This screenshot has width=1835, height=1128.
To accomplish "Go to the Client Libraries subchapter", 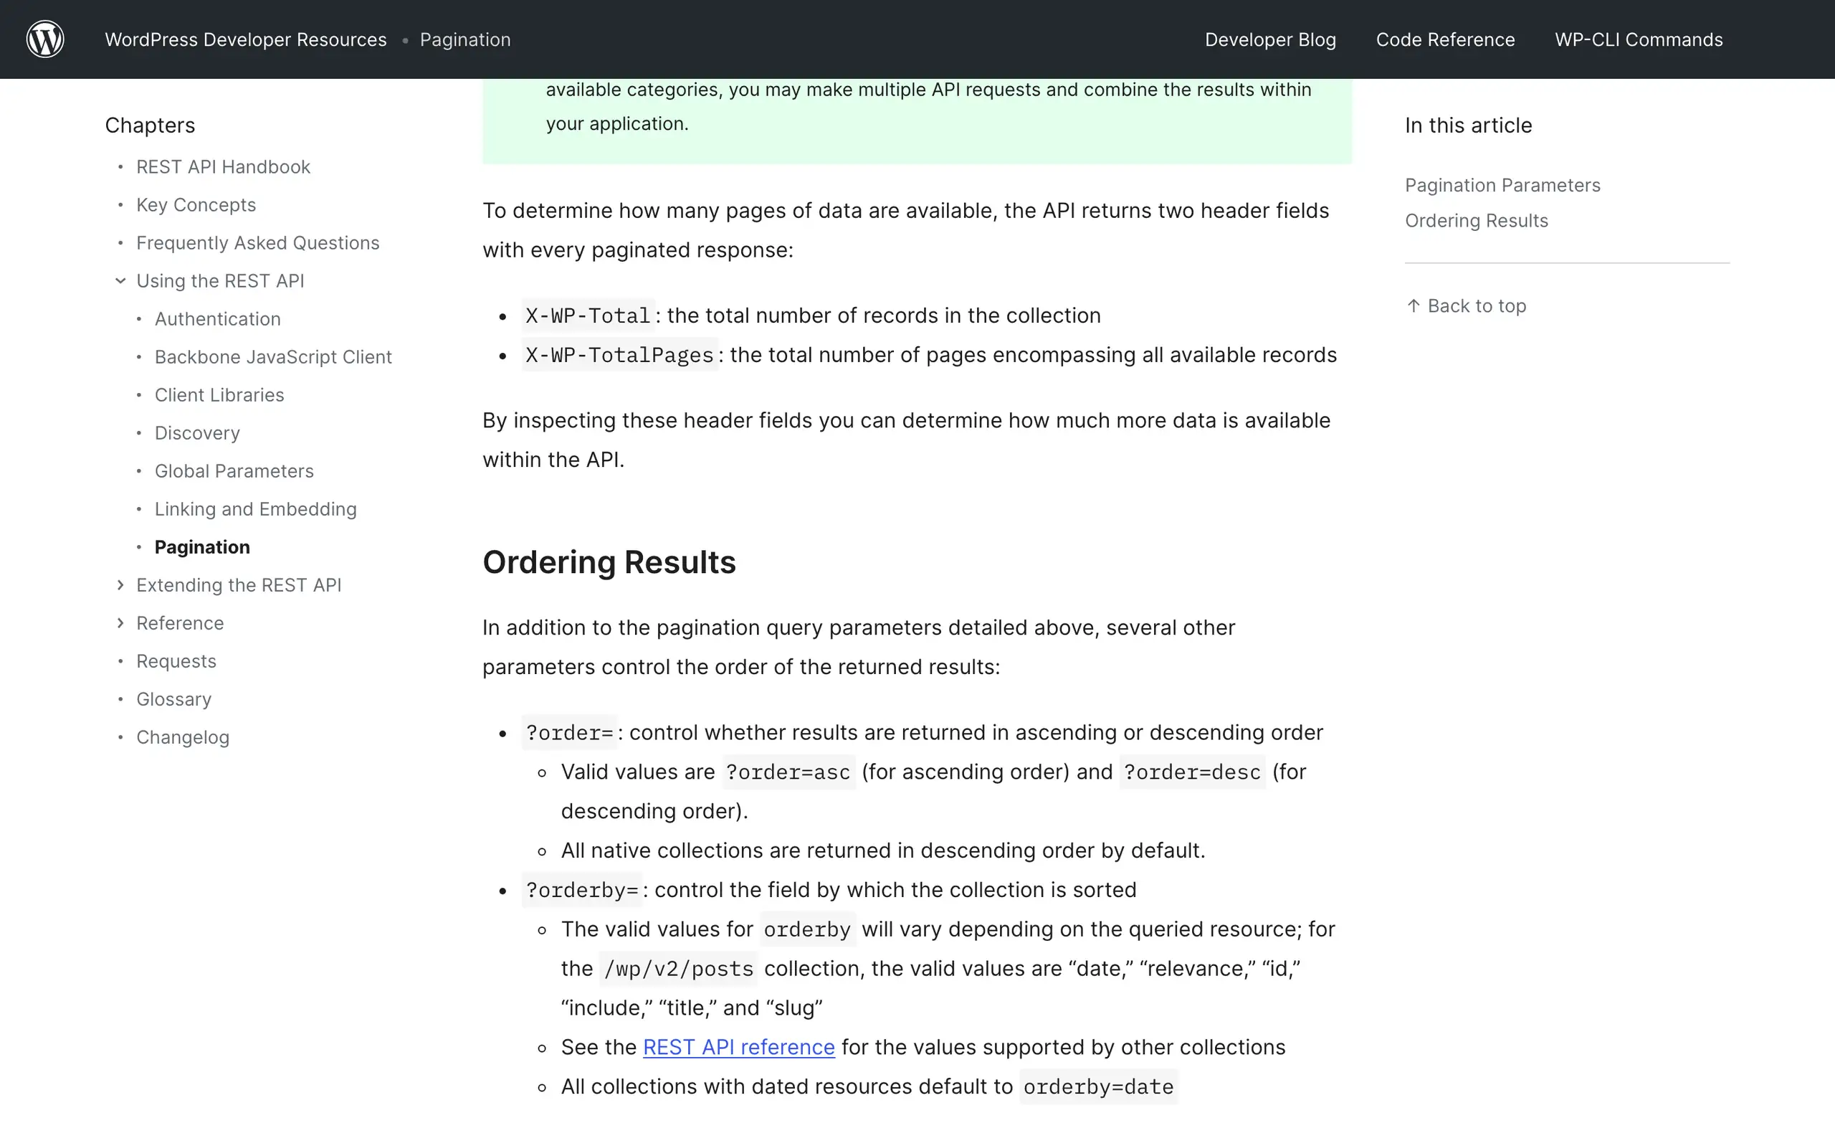I will (x=219, y=394).
